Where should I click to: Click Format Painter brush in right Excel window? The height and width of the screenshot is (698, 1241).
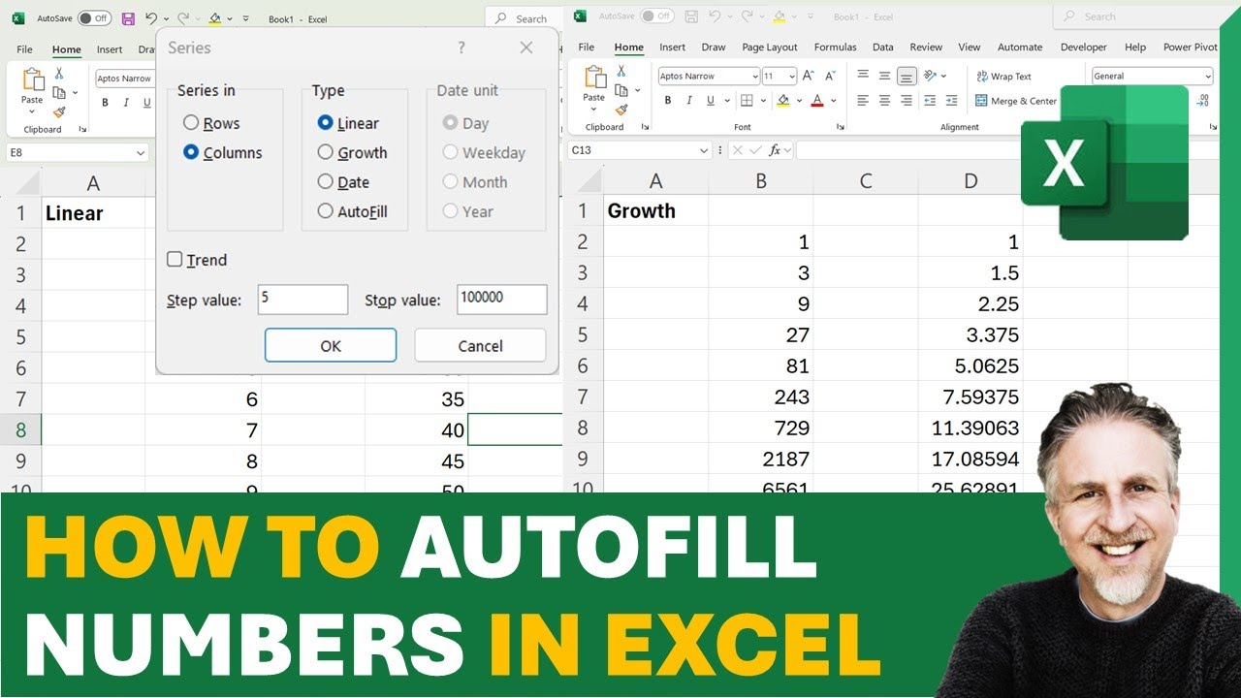[621, 110]
